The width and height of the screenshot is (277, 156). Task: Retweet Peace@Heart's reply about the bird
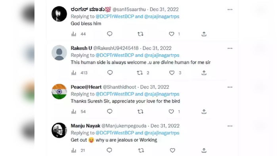[140, 112]
